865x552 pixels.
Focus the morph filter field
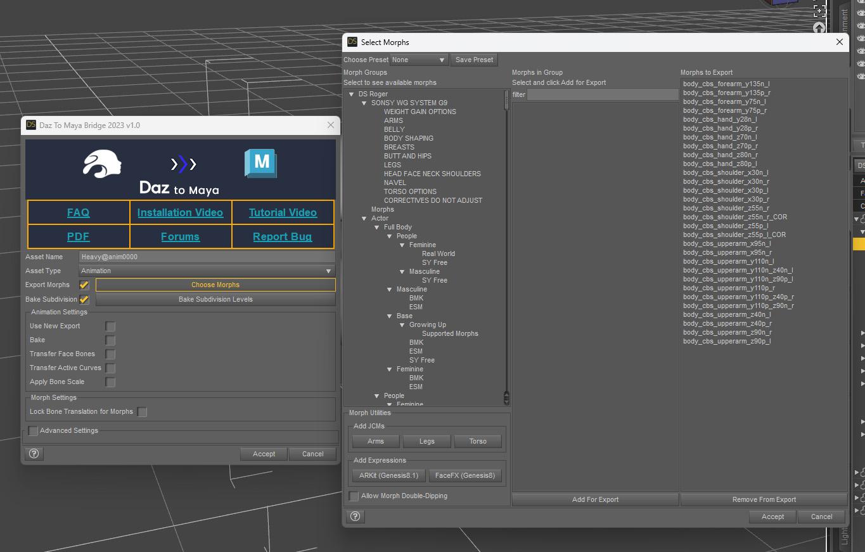(603, 94)
